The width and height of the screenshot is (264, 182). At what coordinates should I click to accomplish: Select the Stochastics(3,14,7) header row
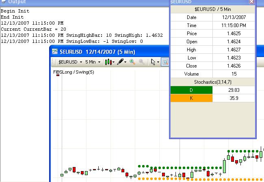213,82
